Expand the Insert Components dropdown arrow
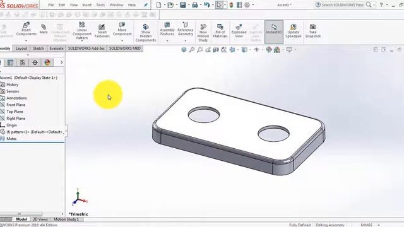Image resolution: width=404 pixels, height=227 pixels. pos(26,40)
